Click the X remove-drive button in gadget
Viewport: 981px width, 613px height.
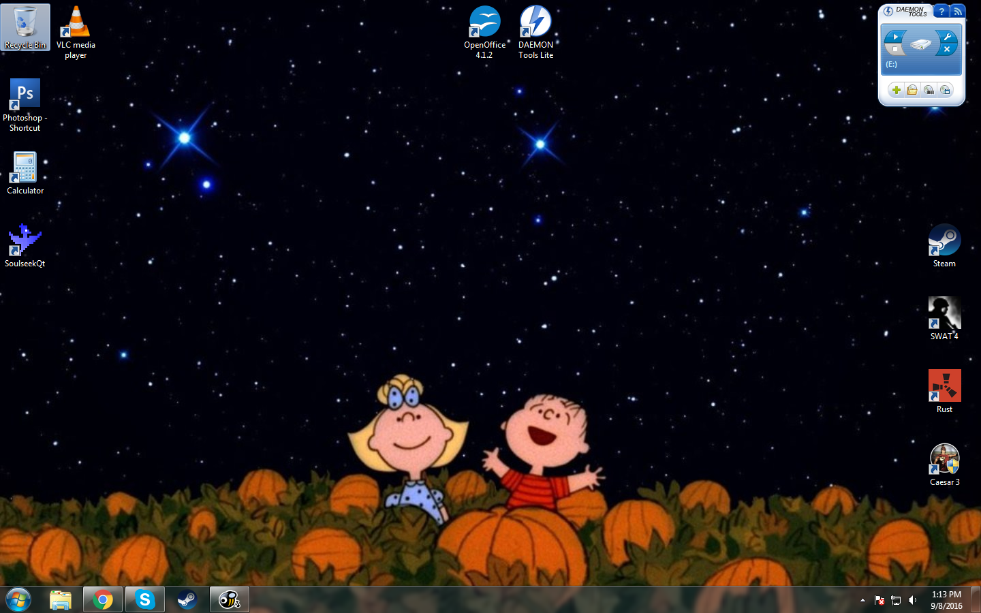point(947,49)
